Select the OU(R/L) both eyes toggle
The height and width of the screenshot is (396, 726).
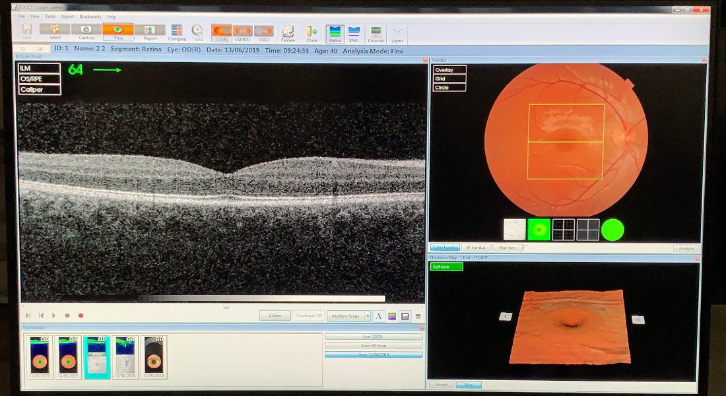coord(243,33)
